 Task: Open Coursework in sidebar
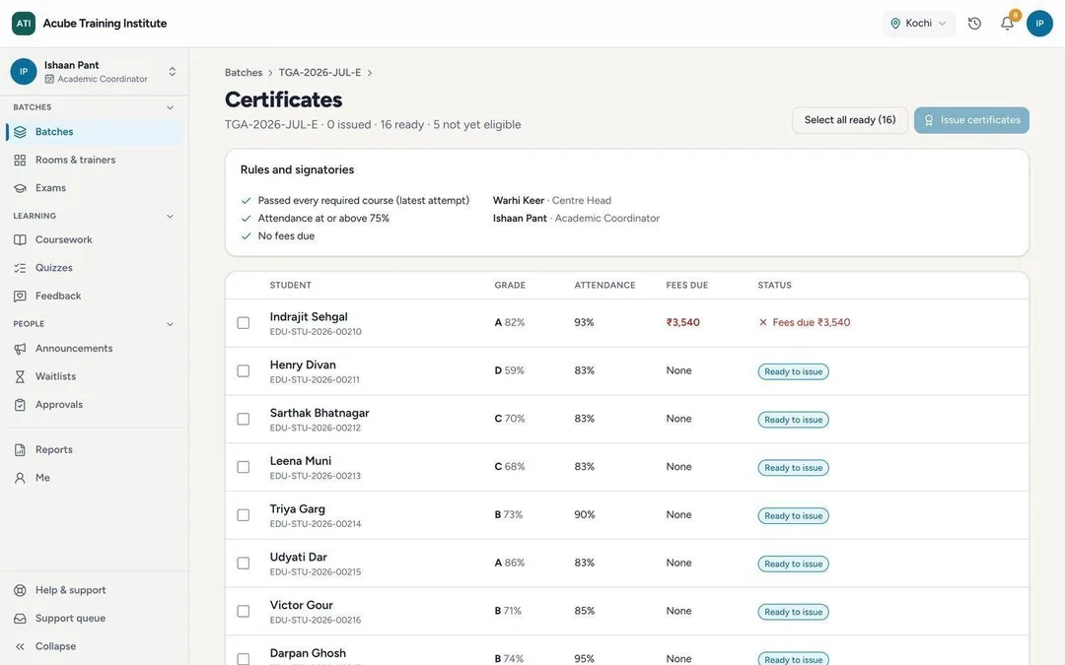(x=94, y=239)
